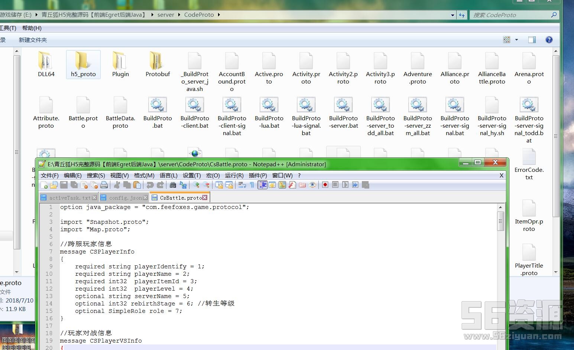574x350 pixels.
Task: Click the 新建文件夹 button
Action: [x=33, y=40]
